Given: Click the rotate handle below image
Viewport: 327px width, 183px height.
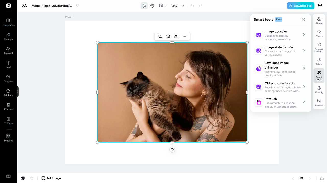Looking at the screenshot, I should coord(172,150).
